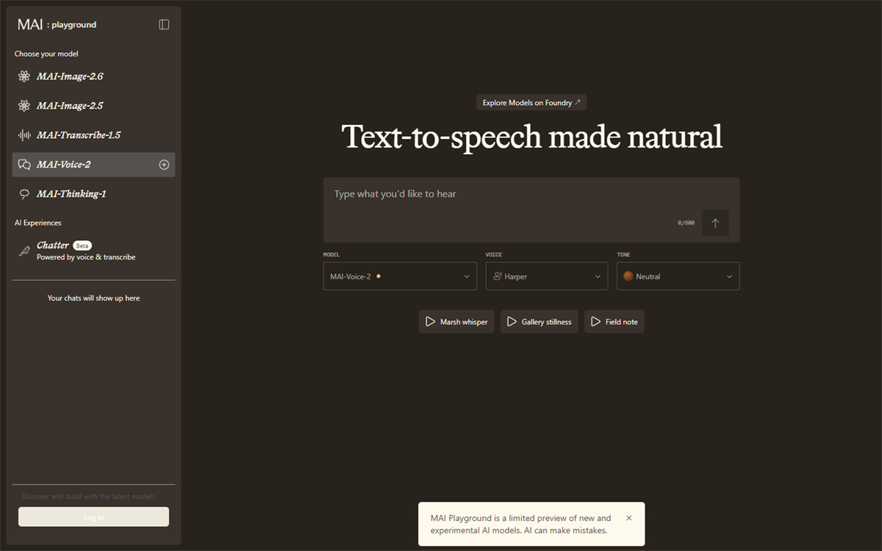Viewport: 882px width, 551px height.
Task: Click the MAI-Thinking-1 thought bubble icon
Action: click(24, 194)
